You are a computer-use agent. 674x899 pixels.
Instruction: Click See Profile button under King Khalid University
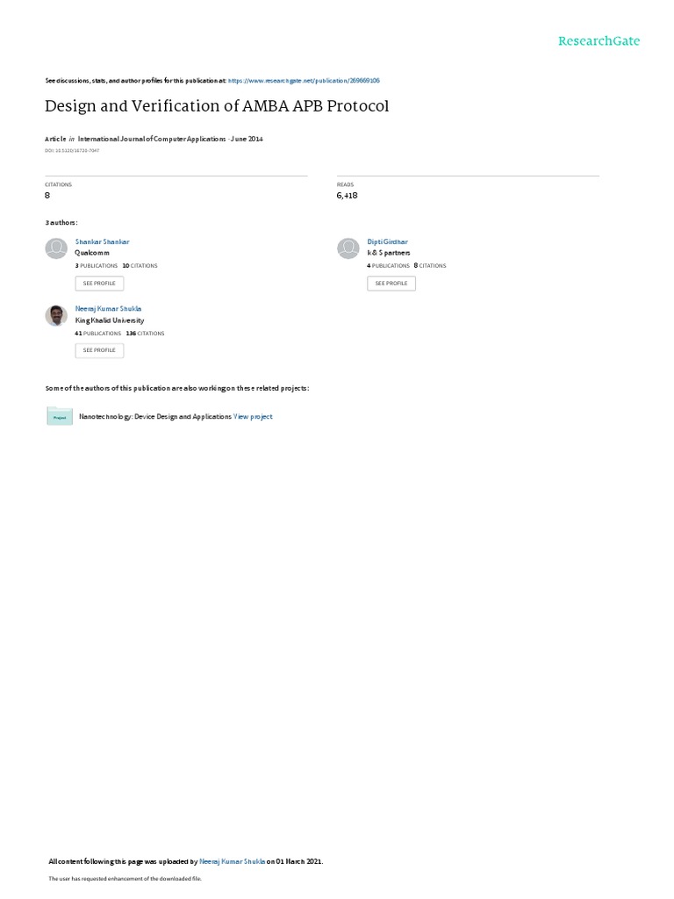[99, 350]
